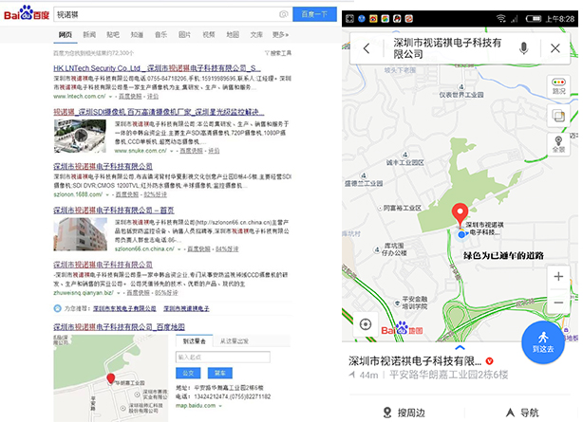The image size is (583, 422).
Task: Select the 地图 tab
Action: pos(233,34)
